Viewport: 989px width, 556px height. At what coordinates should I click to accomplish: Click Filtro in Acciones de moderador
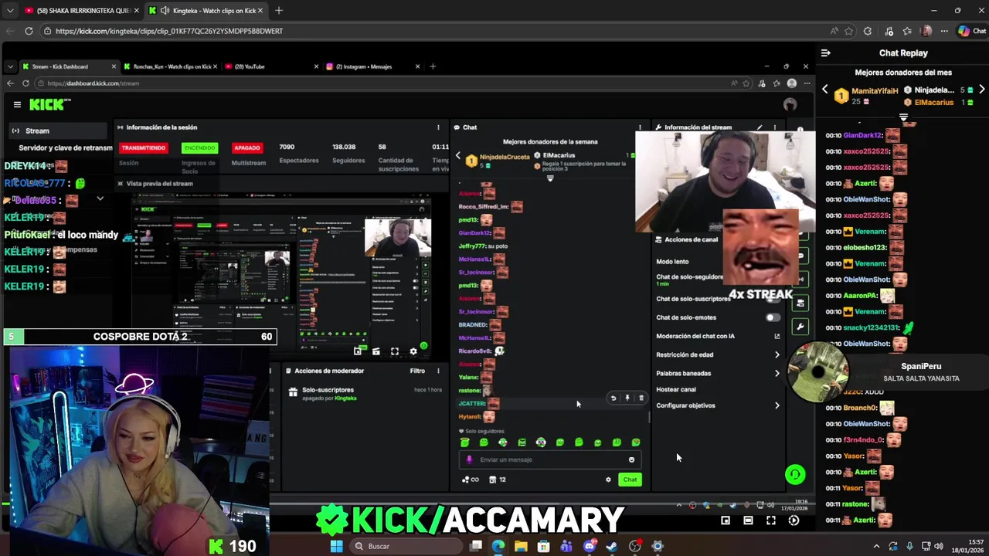pos(417,371)
